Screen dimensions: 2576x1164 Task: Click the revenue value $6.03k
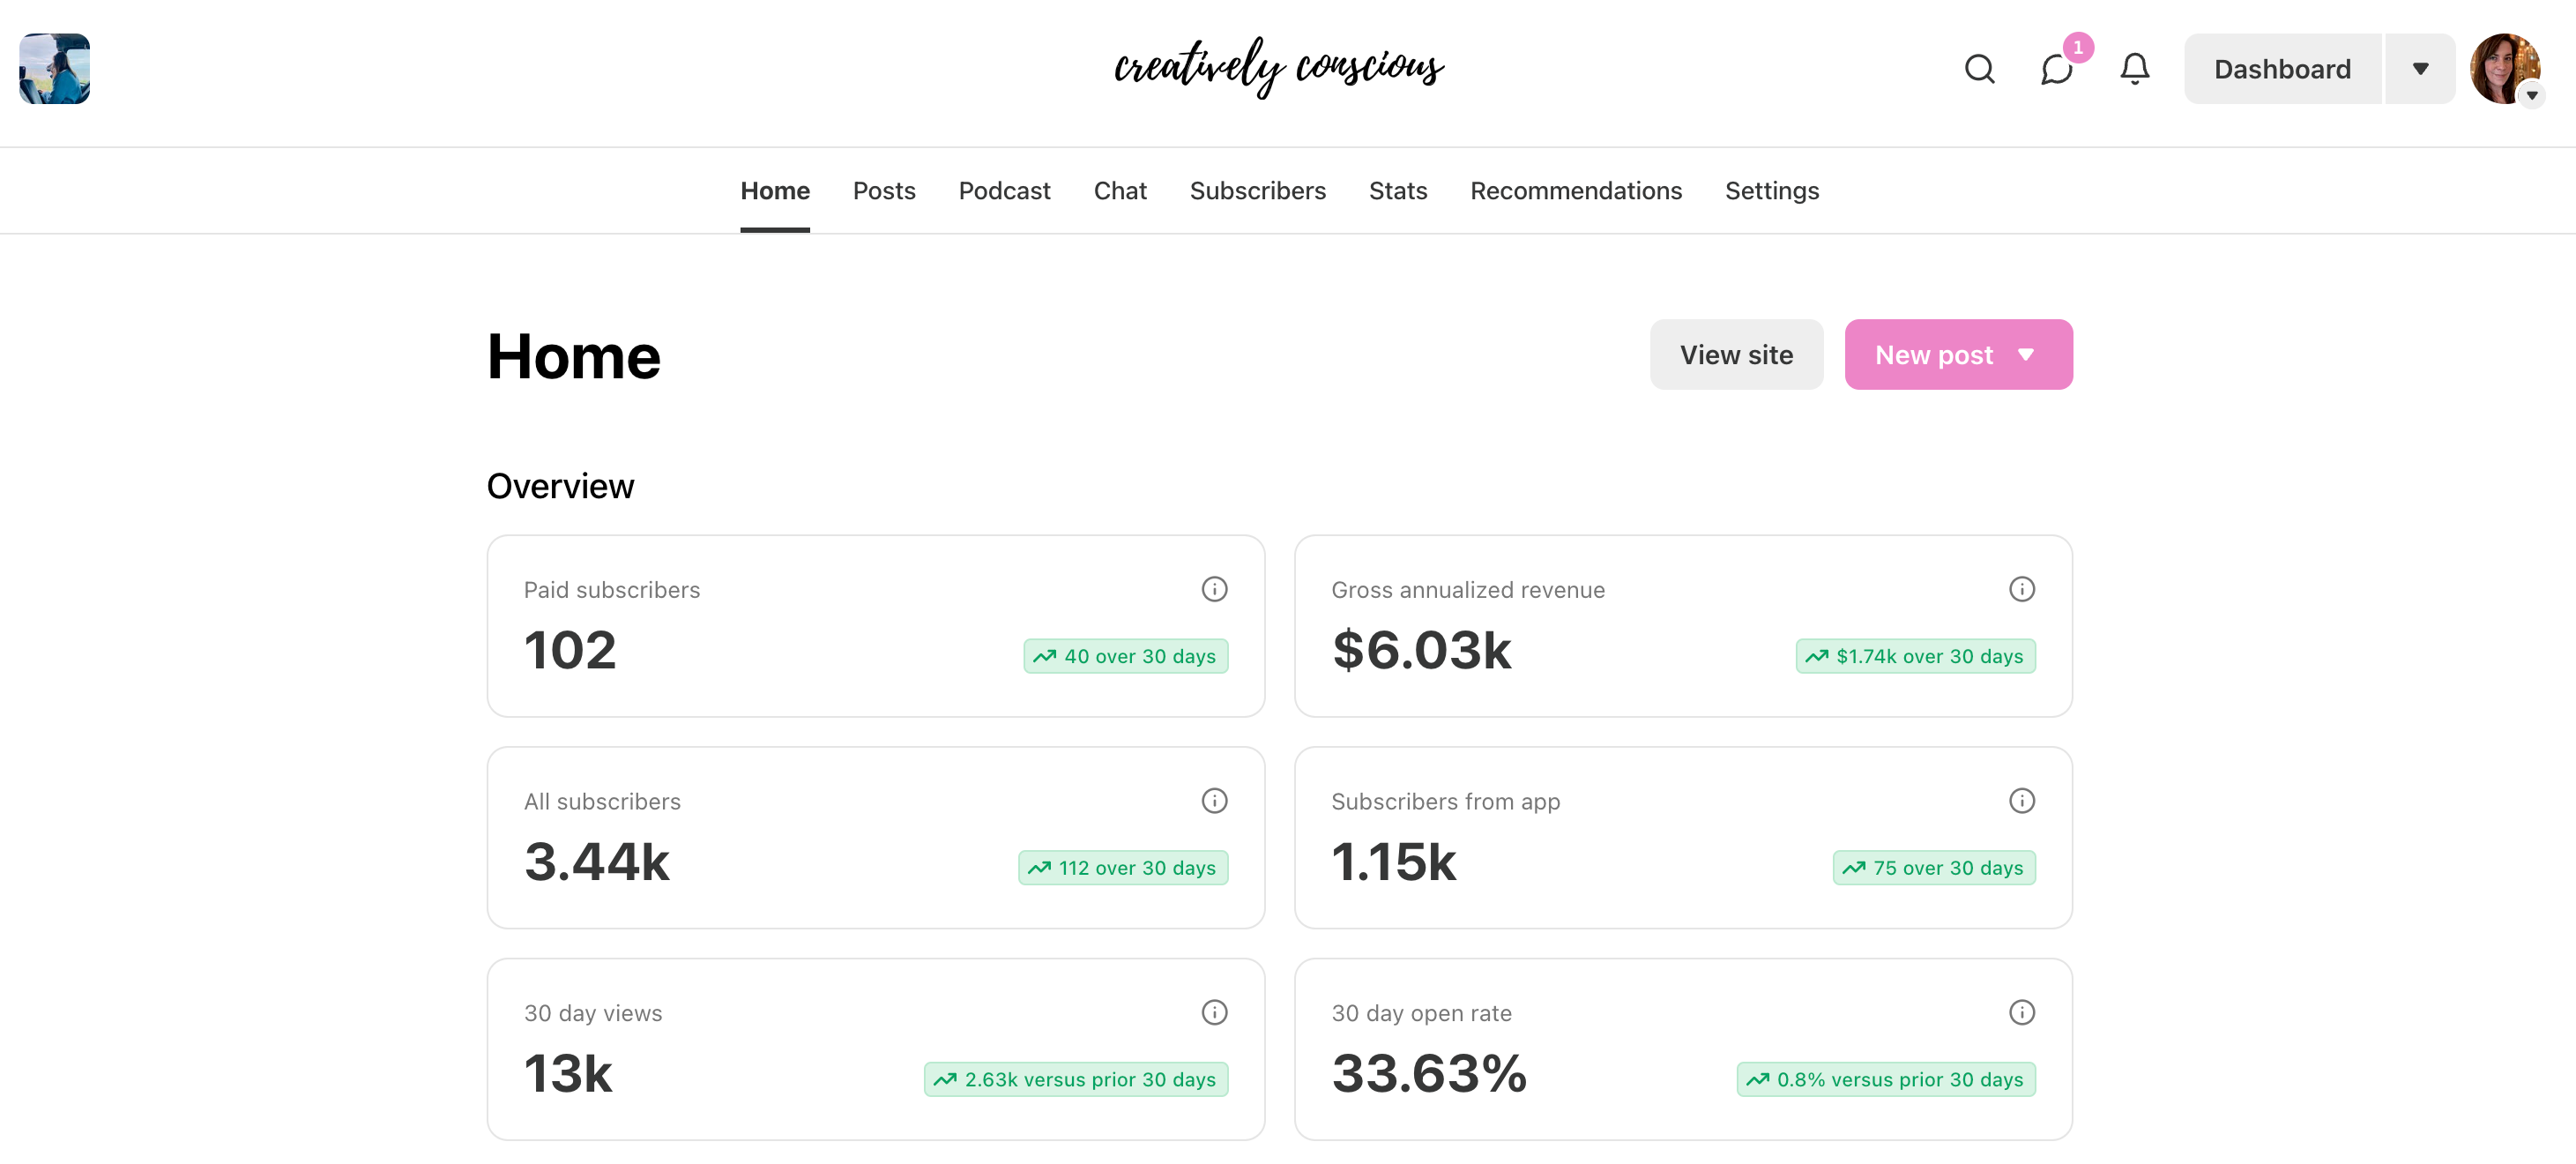[1421, 650]
